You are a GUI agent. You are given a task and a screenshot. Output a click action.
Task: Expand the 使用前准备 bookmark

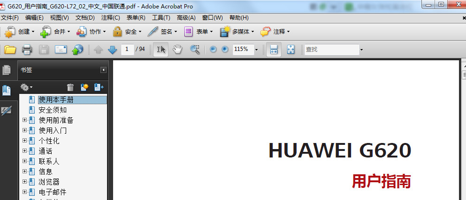[x=25, y=120]
